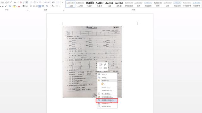This screenshot has width=202, height=113.
Task: Click the Line Spacing icon
Action: point(47,6)
